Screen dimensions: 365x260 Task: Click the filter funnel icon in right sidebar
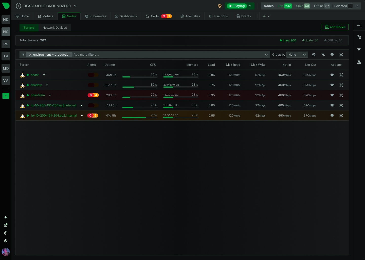[359, 49]
